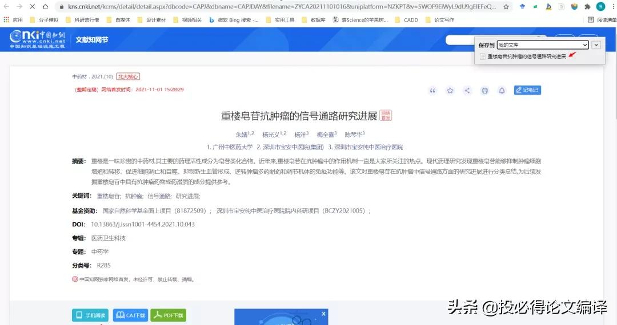
Task: Open affiliation link 广州中医药大学
Action: [233, 147]
